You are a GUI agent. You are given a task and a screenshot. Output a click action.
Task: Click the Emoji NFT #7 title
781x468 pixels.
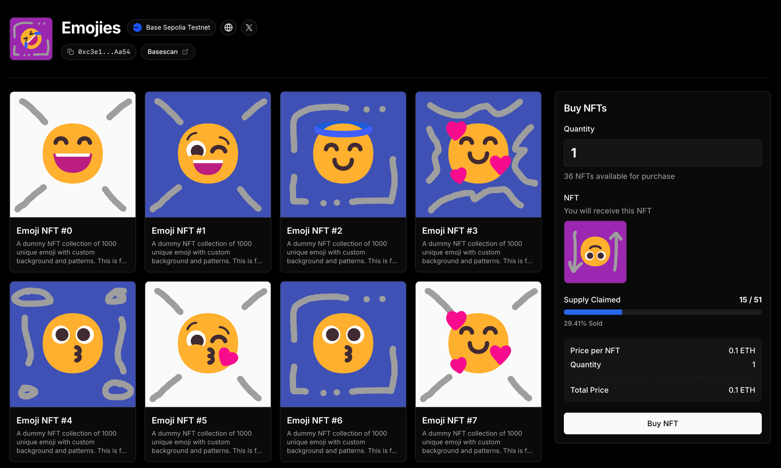point(449,420)
